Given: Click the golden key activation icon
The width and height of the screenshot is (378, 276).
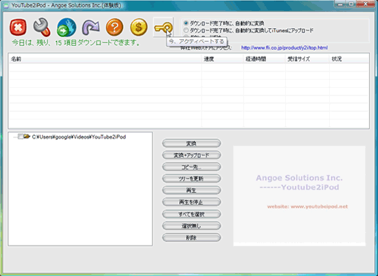Looking at the screenshot, I should point(163,27).
